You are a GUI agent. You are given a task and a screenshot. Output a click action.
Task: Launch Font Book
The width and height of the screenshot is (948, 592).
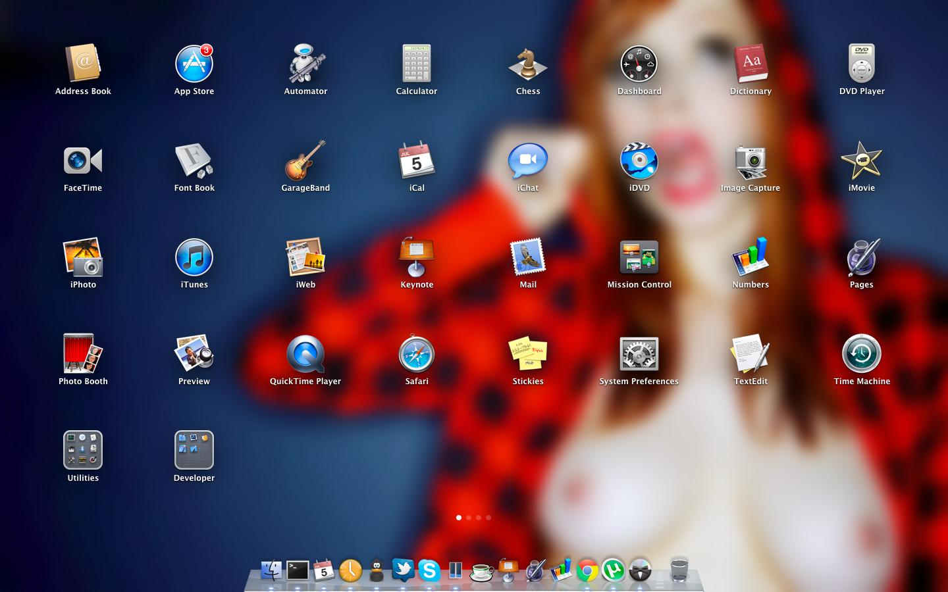pyautogui.click(x=194, y=160)
